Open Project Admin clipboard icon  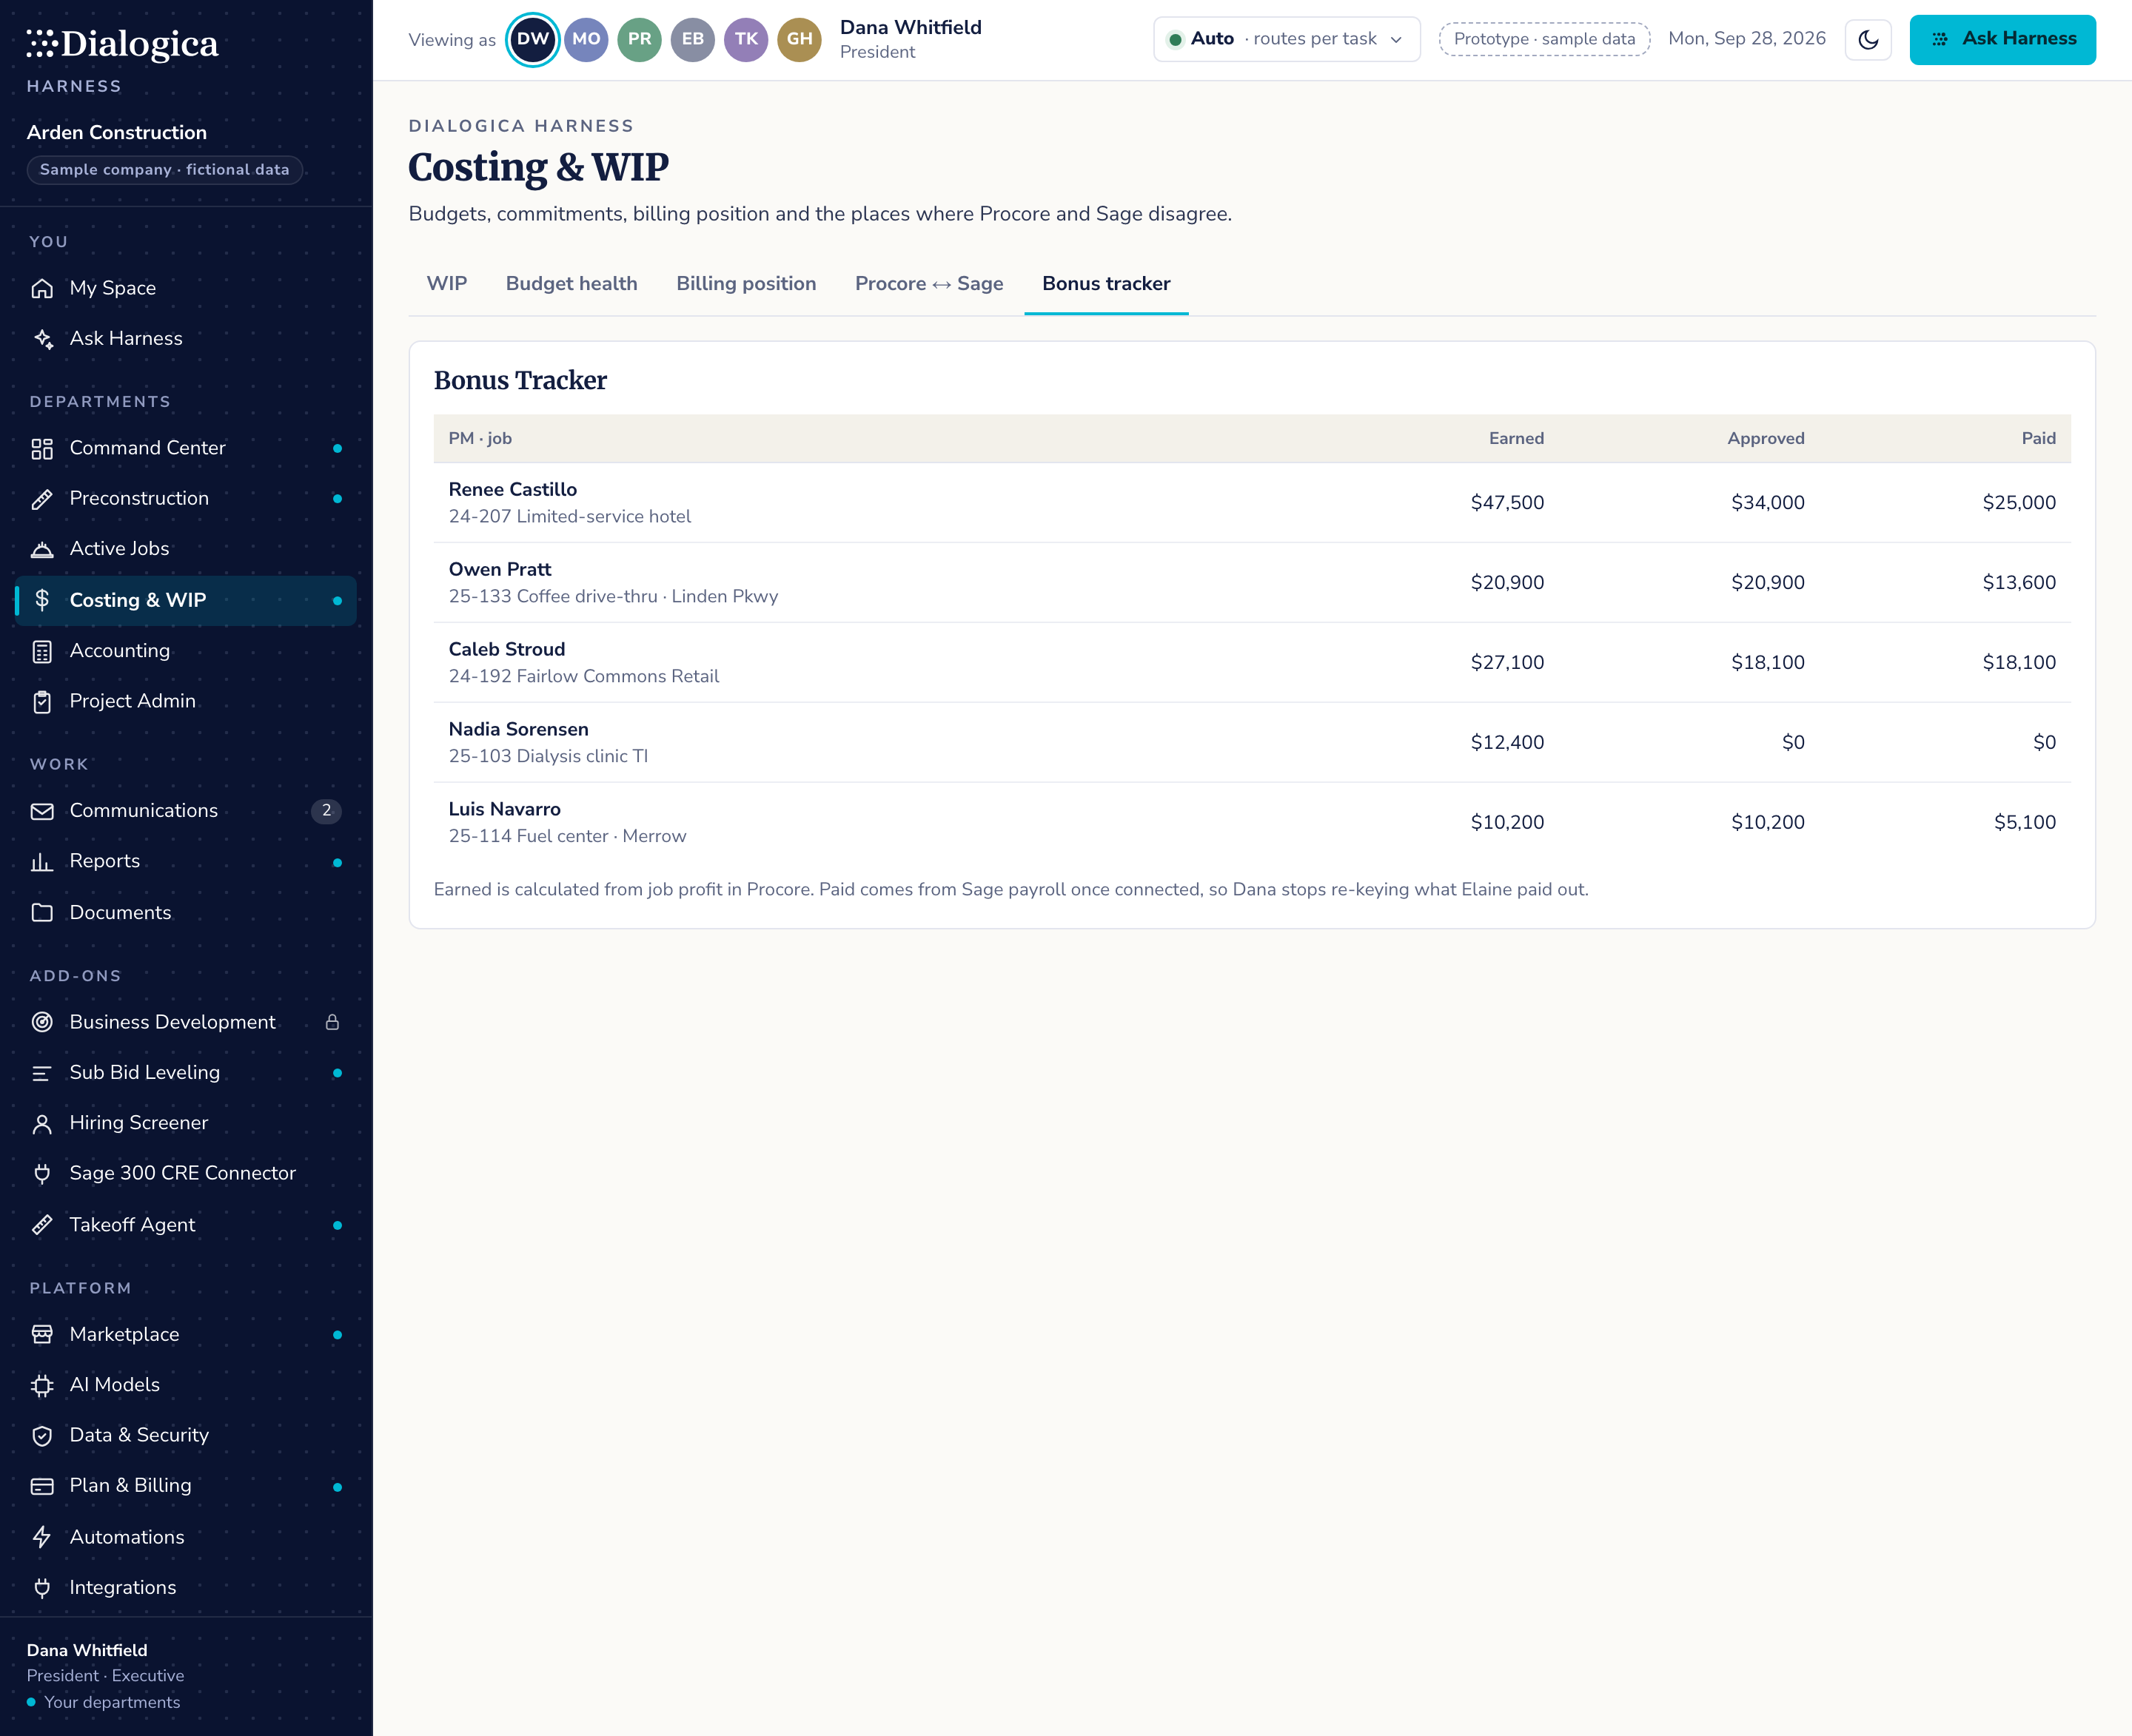click(x=42, y=701)
